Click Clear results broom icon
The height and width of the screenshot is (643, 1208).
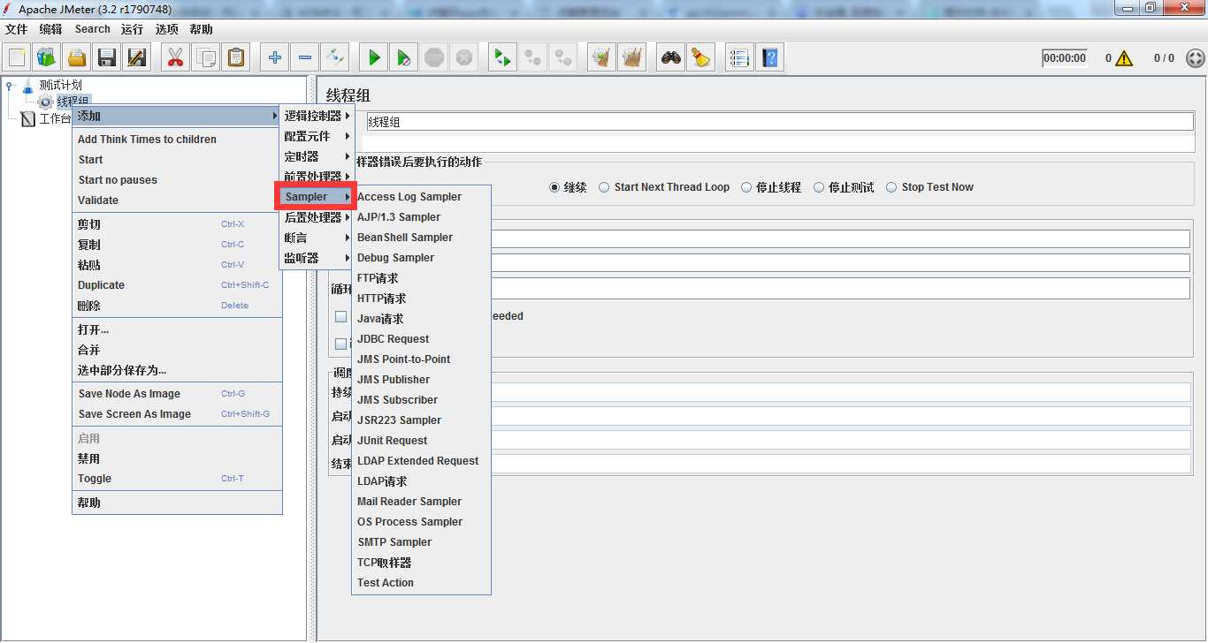(602, 58)
